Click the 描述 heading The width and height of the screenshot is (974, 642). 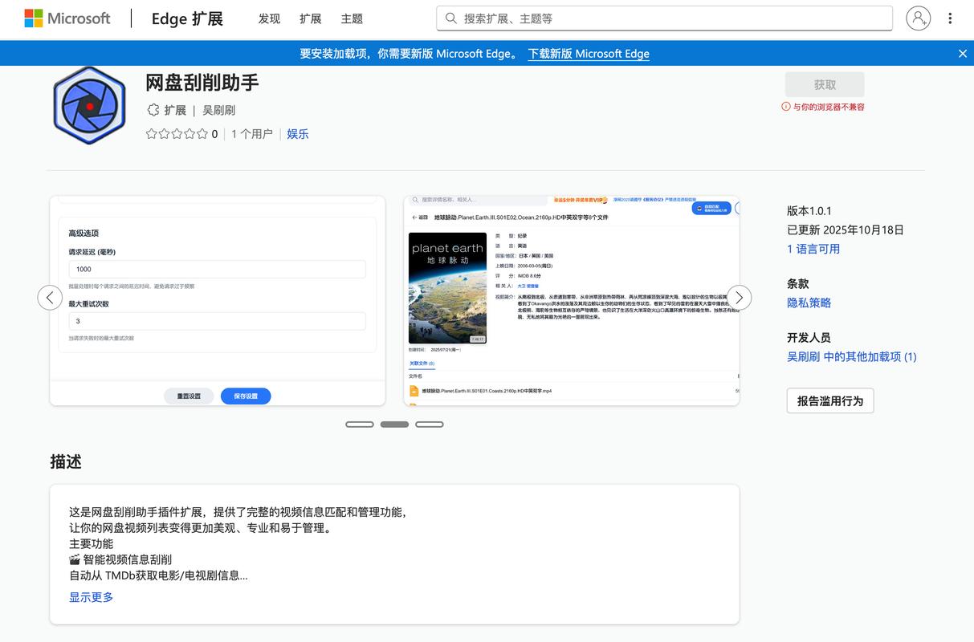(x=66, y=461)
